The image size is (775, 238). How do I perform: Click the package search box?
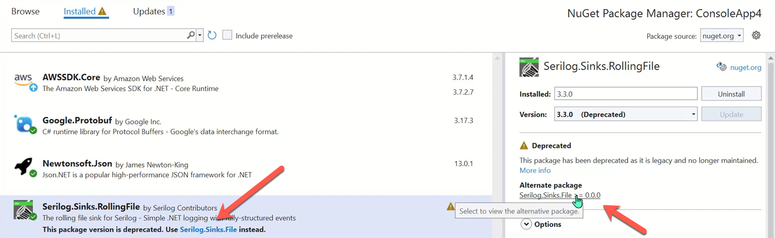[x=99, y=36]
